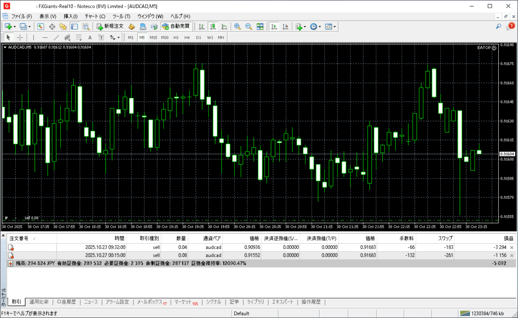Viewport: 518px width, 318px height.
Task: Select the horizontal line drawing tool
Action: click(x=45, y=37)
